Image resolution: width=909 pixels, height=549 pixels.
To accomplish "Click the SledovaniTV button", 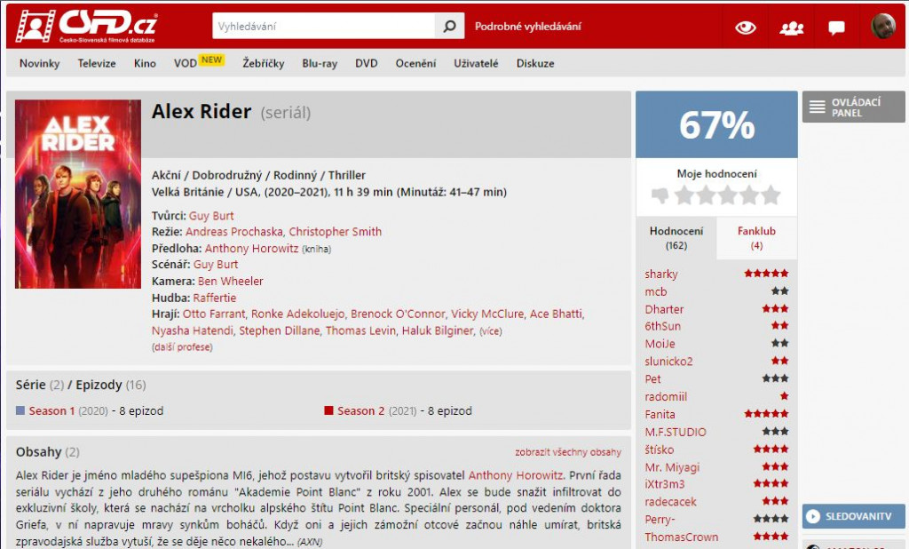I will click(x=853, y=516).
